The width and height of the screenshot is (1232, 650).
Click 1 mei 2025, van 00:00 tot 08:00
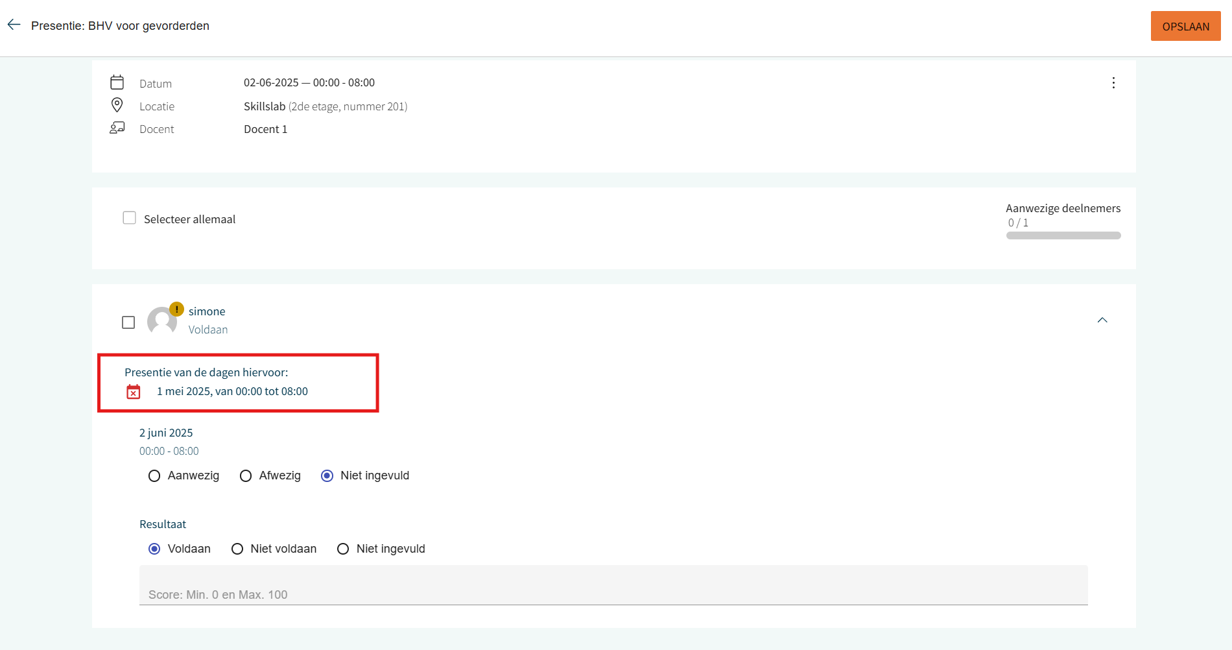(232, 391)
